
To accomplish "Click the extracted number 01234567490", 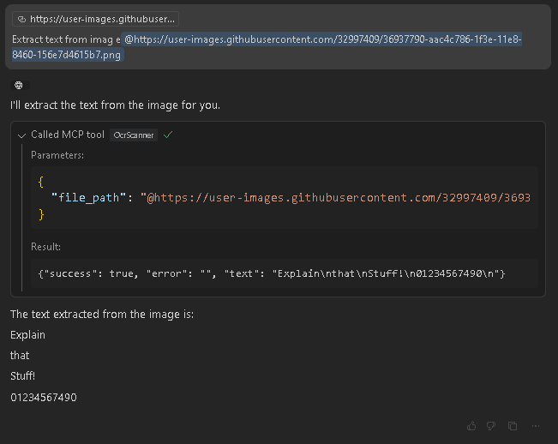I will pyautogui.click(x=44, y=398).
